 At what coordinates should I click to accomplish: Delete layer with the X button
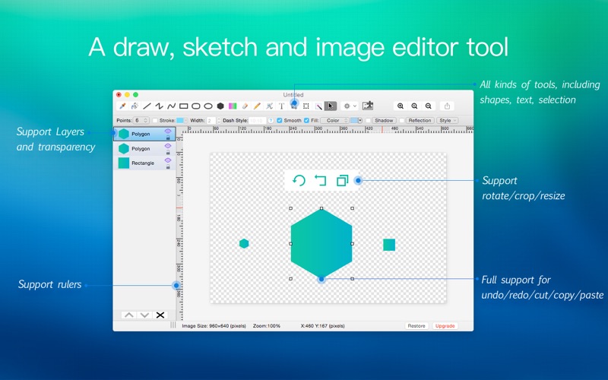[160, 315]
